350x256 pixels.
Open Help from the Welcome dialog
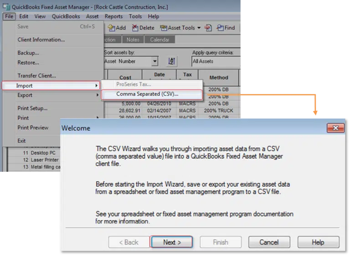(x=318, y=242)
